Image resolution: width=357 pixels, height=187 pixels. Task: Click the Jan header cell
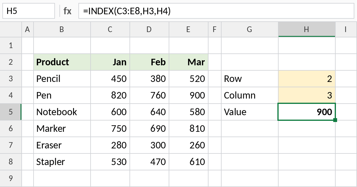[x=110, y=62]
